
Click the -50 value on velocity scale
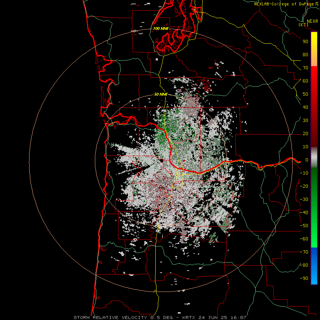pos(304,226)
